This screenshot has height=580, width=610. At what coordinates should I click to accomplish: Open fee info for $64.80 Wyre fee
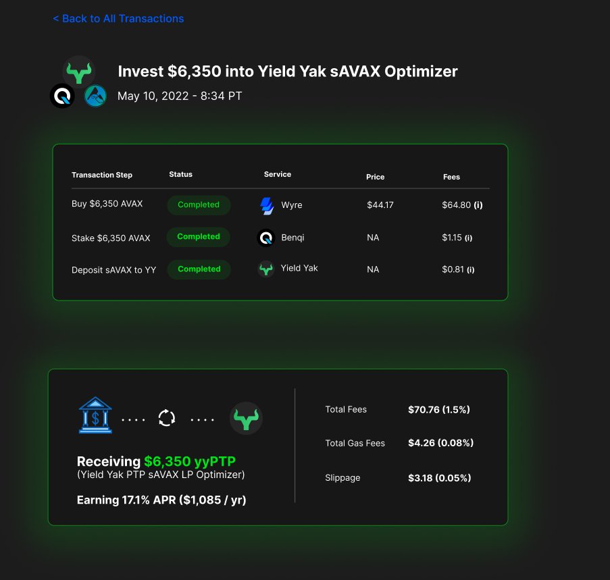478,205
